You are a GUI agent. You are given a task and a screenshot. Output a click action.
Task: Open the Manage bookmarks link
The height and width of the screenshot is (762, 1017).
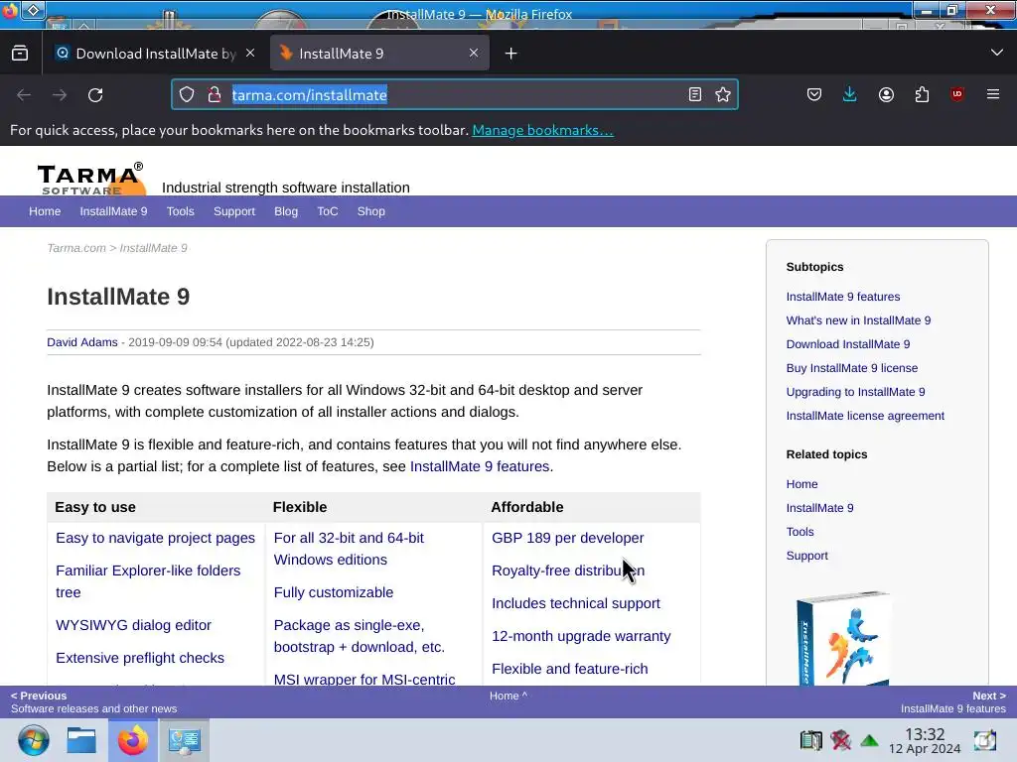[542, 130]
